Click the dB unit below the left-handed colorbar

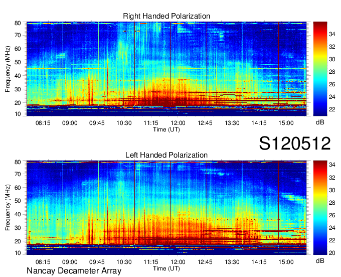320,260
